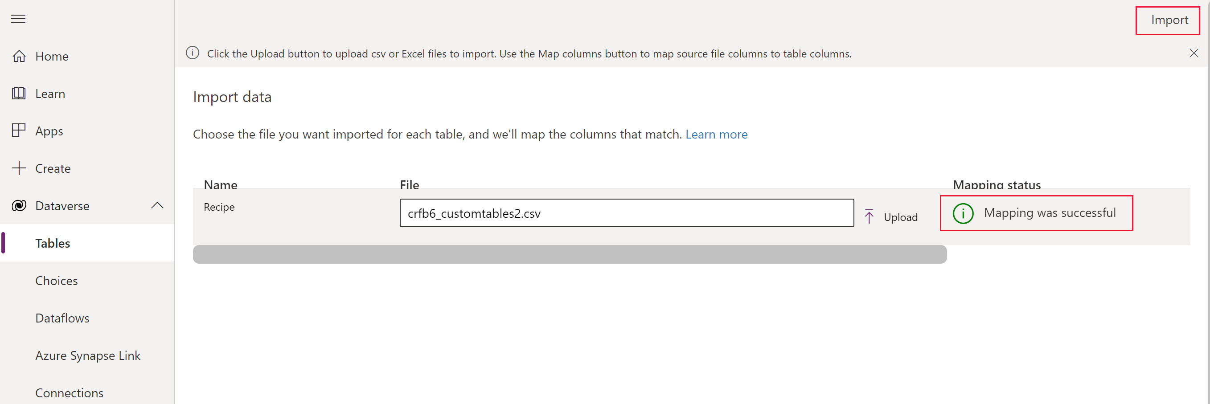The height and width of the screenshot is (404, 1210).
Task: Select the Dataverse icon
Action: [x=19, y=205]
